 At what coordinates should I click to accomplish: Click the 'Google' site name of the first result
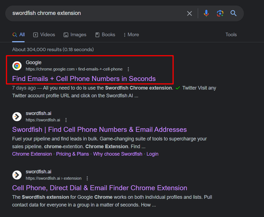pyautogui.click(x=33, y=62)
